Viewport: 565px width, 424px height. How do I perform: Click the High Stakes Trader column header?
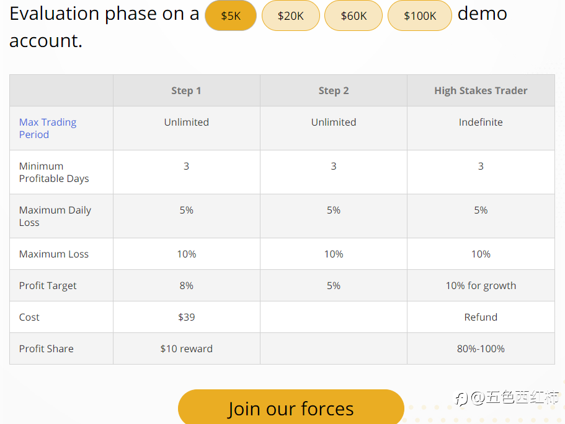(x=481, y=90)
